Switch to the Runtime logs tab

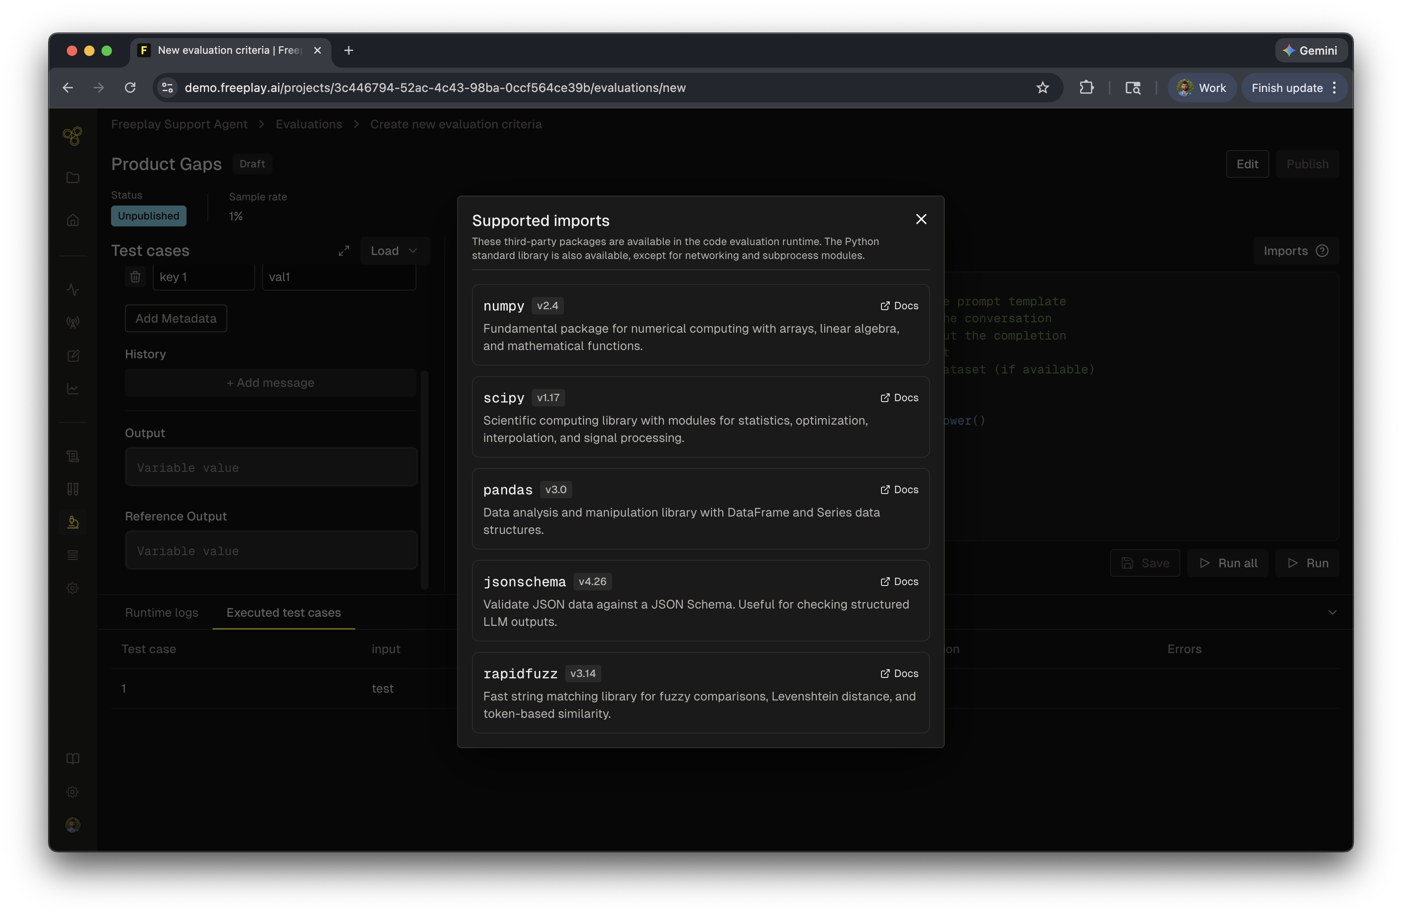tap(162, 613)
